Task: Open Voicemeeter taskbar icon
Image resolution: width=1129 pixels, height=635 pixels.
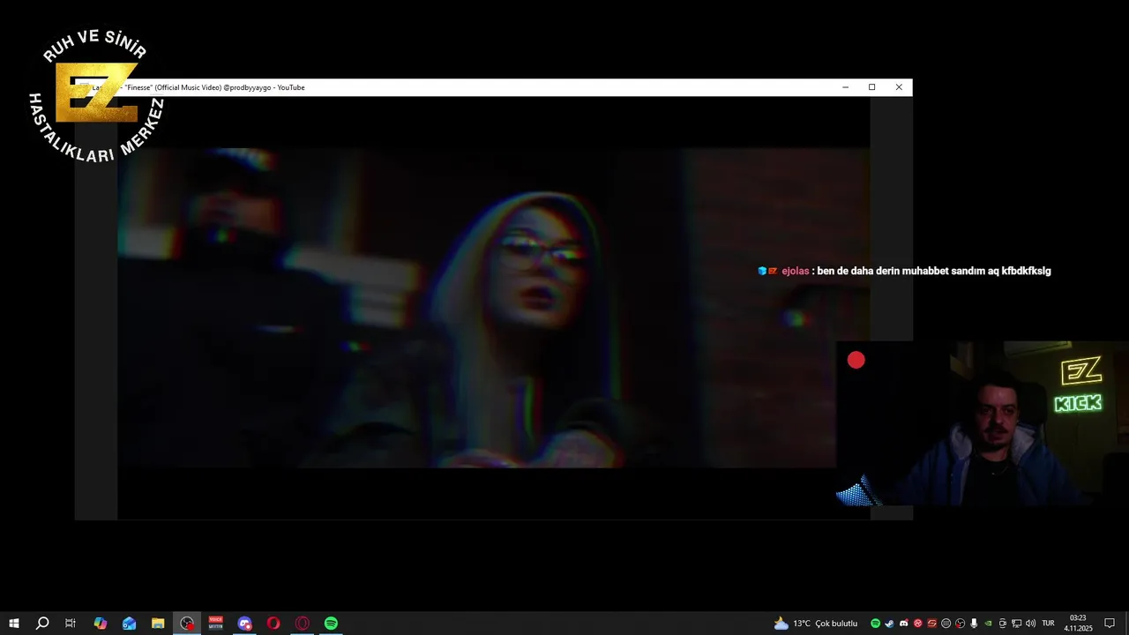Action: point(216,624)
